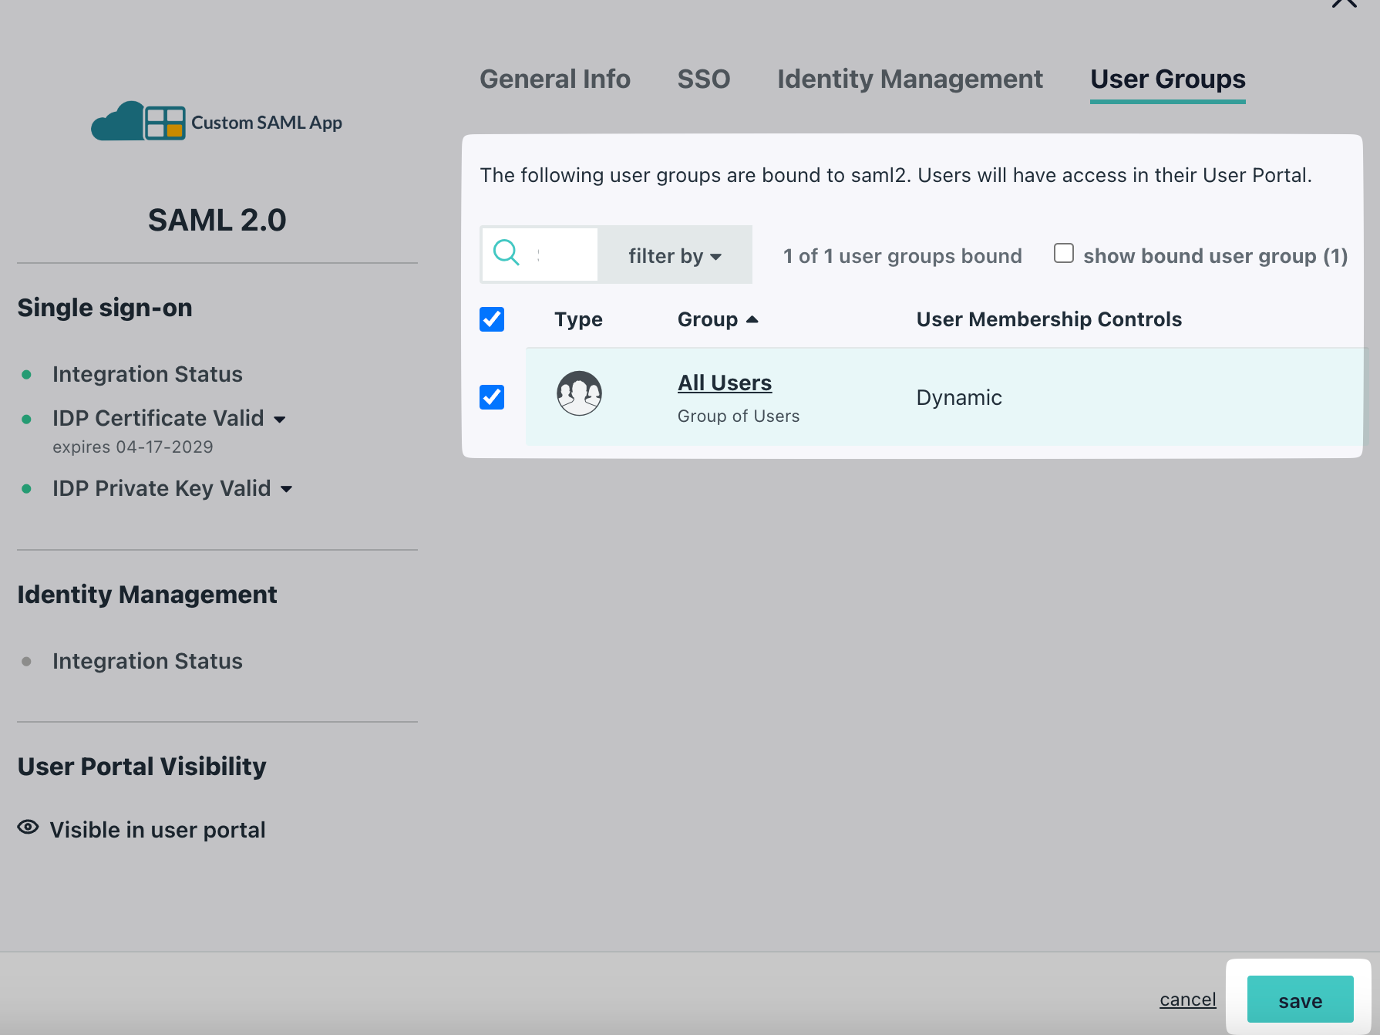Click the search magnifier icon
The image size is (1380, 1035).
[506, 253]
